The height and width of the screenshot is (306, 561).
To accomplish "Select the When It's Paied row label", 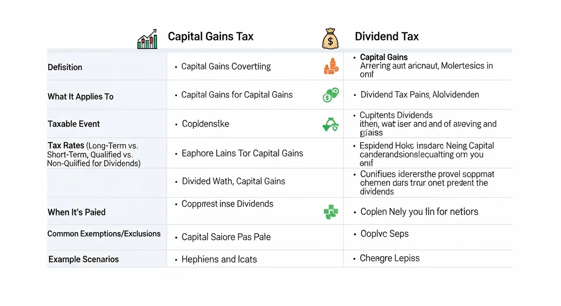I will coord(76,212).
